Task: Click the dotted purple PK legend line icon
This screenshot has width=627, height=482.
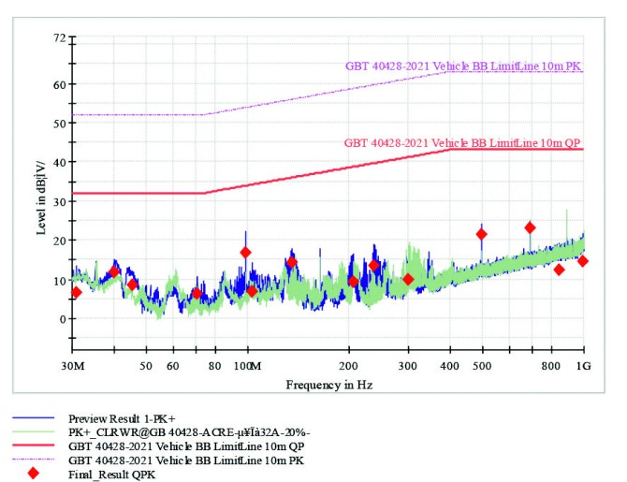Action: click(34, 460)
